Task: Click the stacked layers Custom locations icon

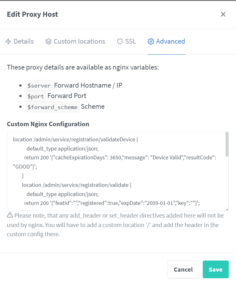Action: [48, 41]
